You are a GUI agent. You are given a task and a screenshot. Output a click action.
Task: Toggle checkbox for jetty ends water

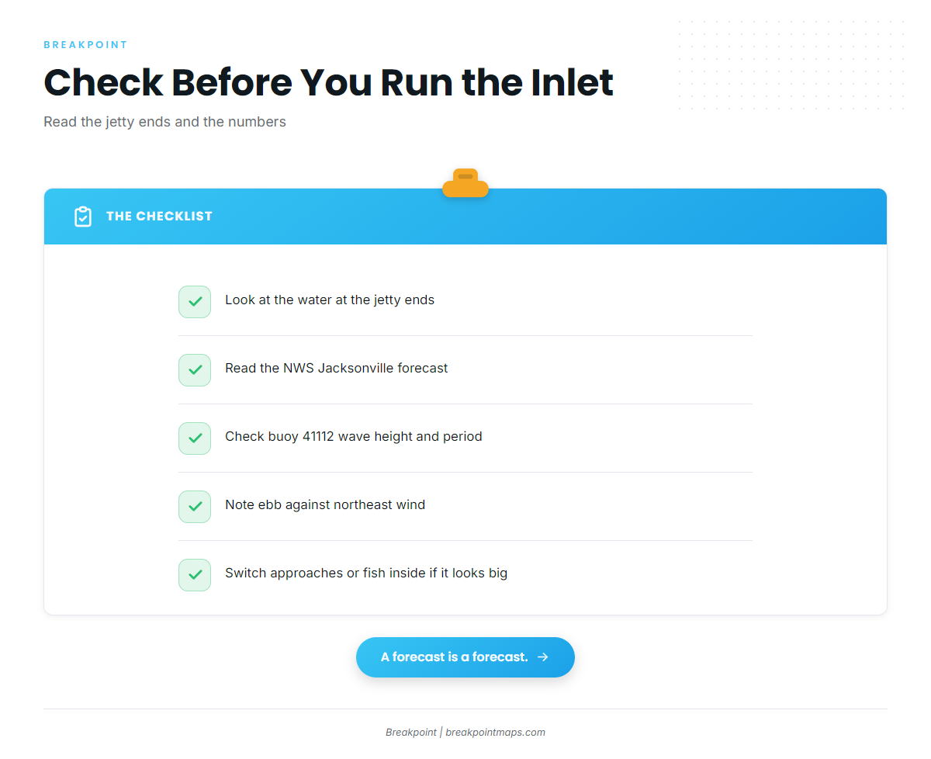(195, 302)
